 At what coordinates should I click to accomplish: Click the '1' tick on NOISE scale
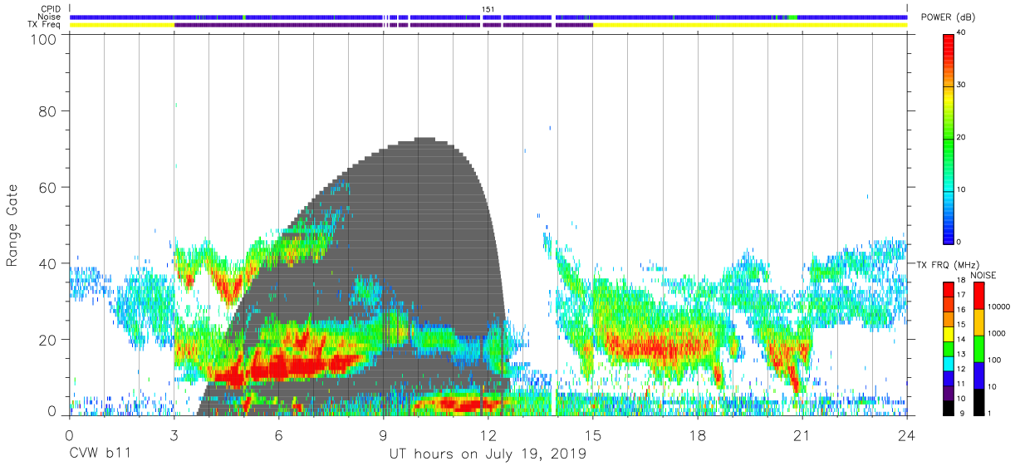(989, 414)
